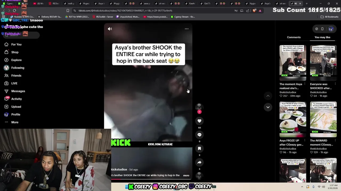Open 'Everyone was SHOCKED after' video thumbnail

[323, 63]
